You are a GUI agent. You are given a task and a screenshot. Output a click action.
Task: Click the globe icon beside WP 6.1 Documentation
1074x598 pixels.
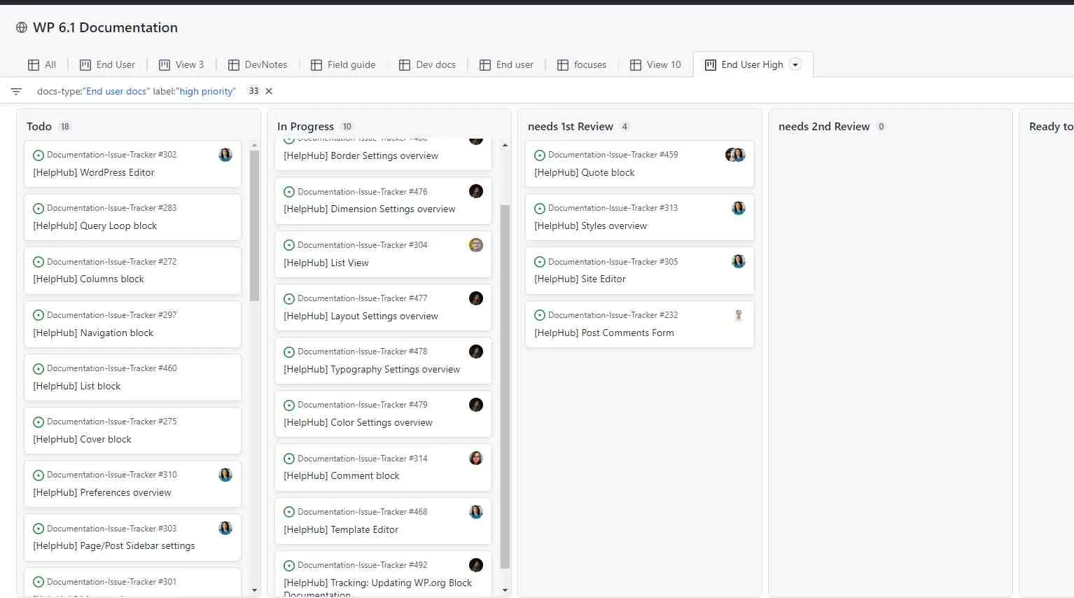[22, 27]
